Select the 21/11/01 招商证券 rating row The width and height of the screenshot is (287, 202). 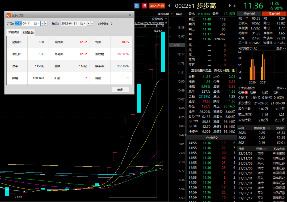(x=261, y=158)
